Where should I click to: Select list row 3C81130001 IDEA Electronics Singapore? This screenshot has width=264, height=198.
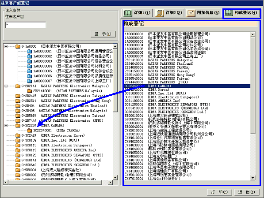click(187, 97)
